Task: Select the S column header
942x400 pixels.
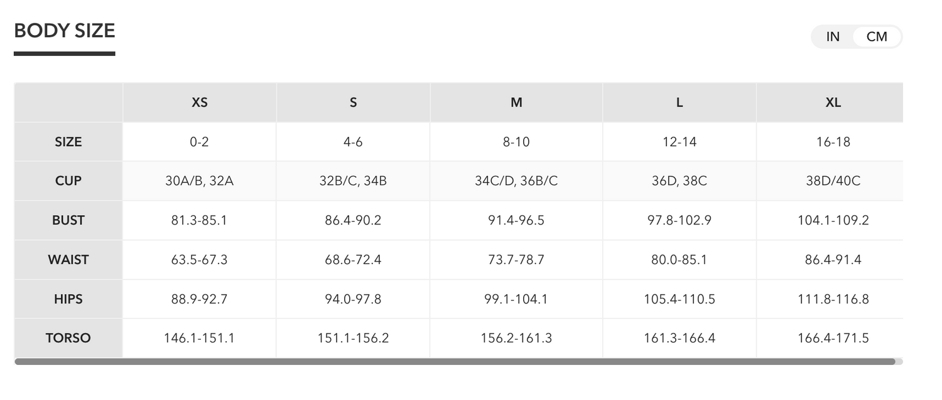Action: (353, 102)
